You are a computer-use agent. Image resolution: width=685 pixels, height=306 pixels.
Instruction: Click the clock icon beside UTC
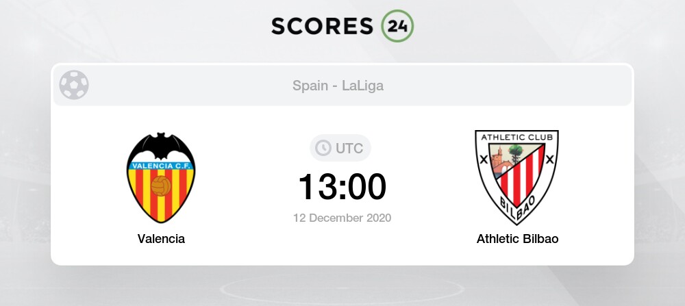[323, 148]
